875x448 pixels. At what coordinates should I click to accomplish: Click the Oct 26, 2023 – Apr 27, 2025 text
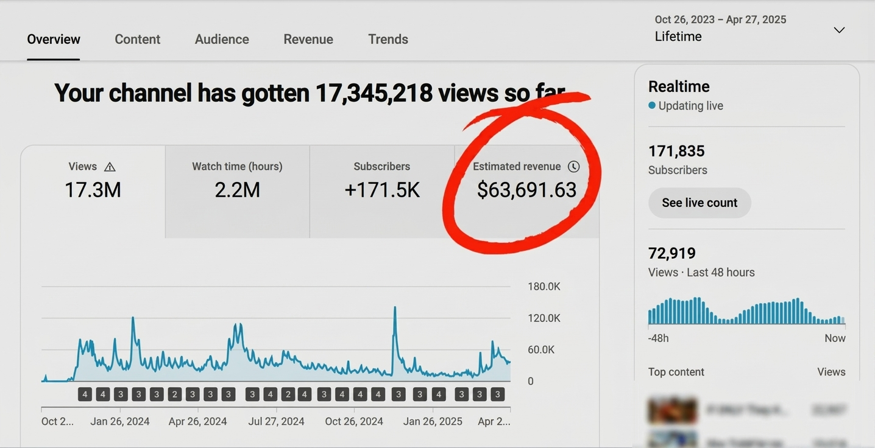(x=720, y=19)
